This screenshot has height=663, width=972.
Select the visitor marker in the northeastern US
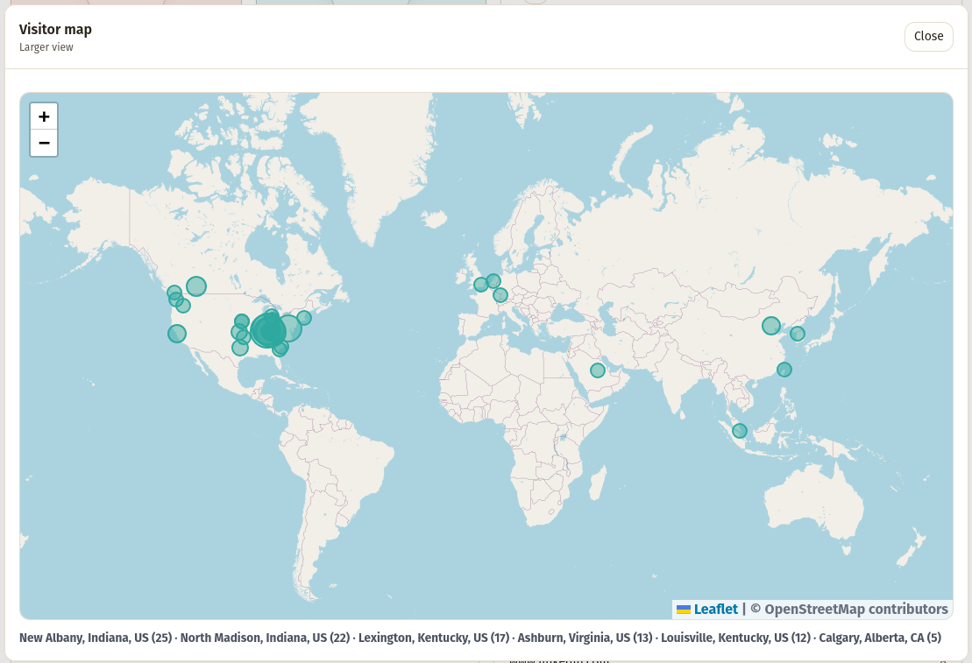click(x=304, y=318)
